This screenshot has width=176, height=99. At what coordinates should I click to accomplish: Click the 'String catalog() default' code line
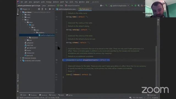pyautogui.click(x=78, y=30)
